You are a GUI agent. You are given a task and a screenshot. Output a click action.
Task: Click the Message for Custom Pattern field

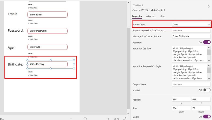(x=191, y=36)
